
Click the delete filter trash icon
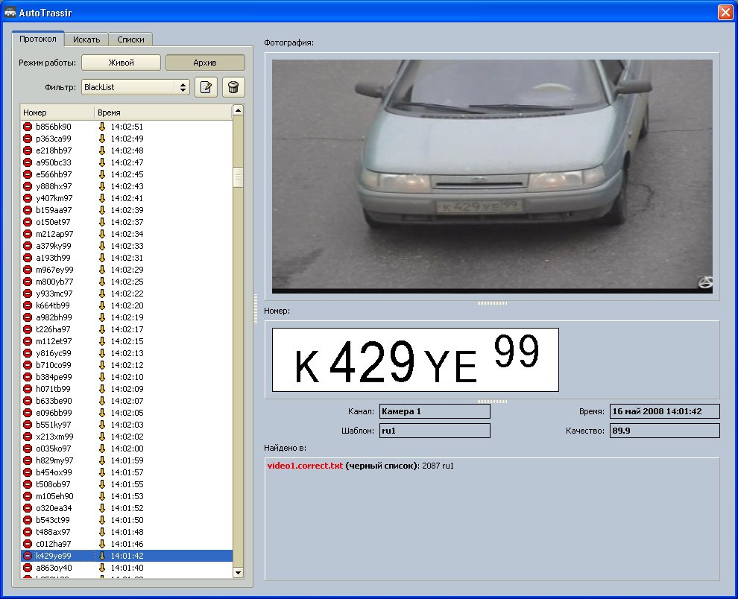[234, 87]
